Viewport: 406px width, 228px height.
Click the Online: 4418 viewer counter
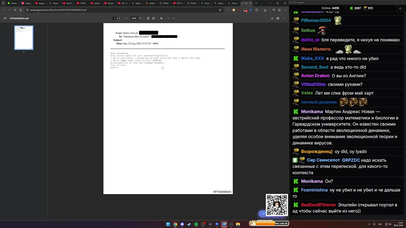[330, 8]
